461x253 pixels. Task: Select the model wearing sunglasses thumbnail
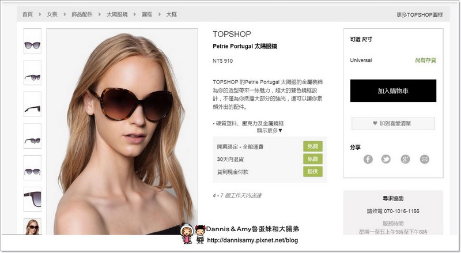(x=32, y=227)
